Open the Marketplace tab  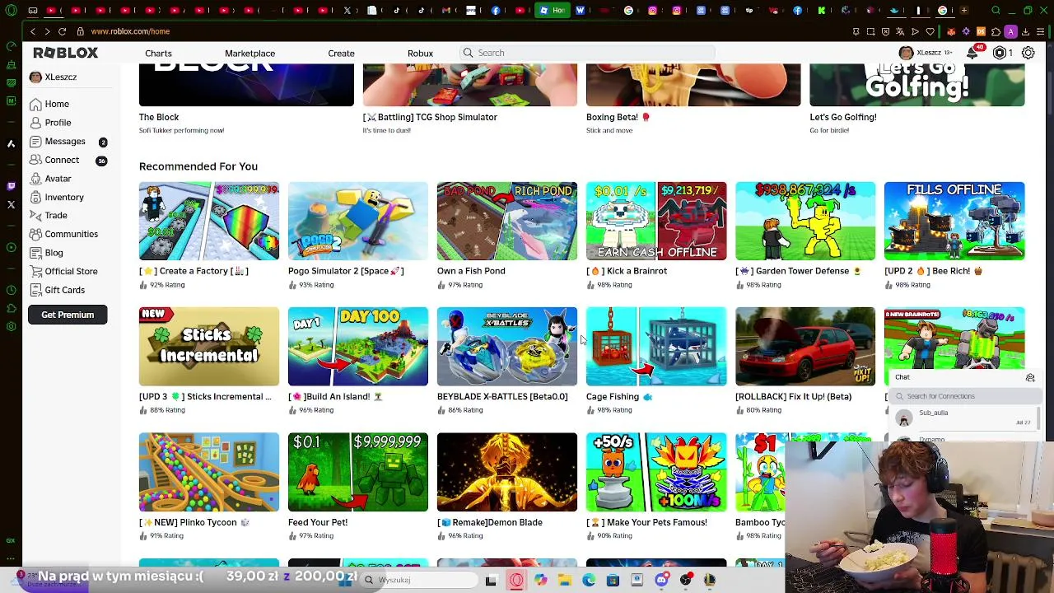(x=250, y=54)
